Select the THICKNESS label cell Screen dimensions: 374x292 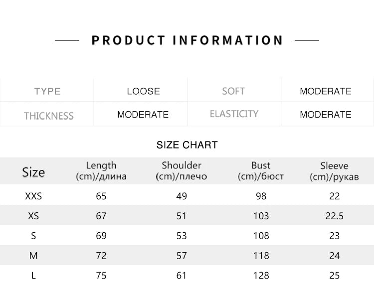(x=48, y=116)
